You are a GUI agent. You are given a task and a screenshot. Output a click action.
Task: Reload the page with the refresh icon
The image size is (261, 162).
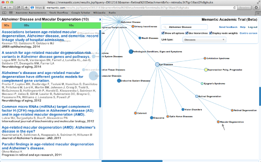(x=234, y=8)
